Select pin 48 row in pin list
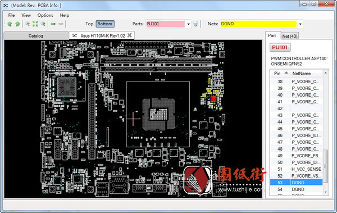The image size is (337, 213). click(x=297, y=149)
